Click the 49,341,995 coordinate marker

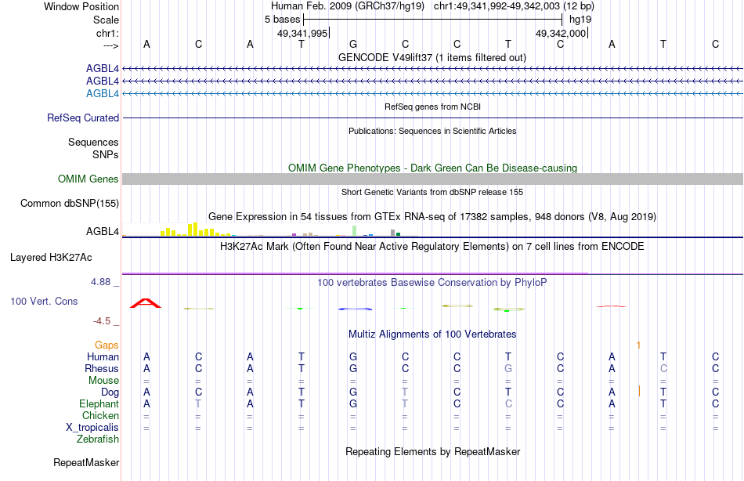303,33
